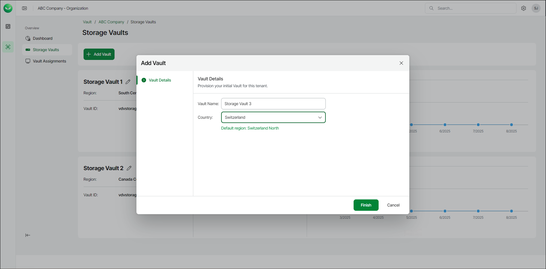Click the green app logo icon

click(x=8, y=8)
